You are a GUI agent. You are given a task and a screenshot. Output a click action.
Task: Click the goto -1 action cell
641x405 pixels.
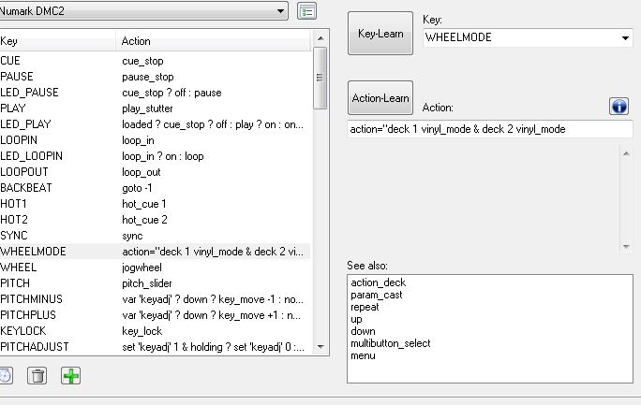pos(137,188)
